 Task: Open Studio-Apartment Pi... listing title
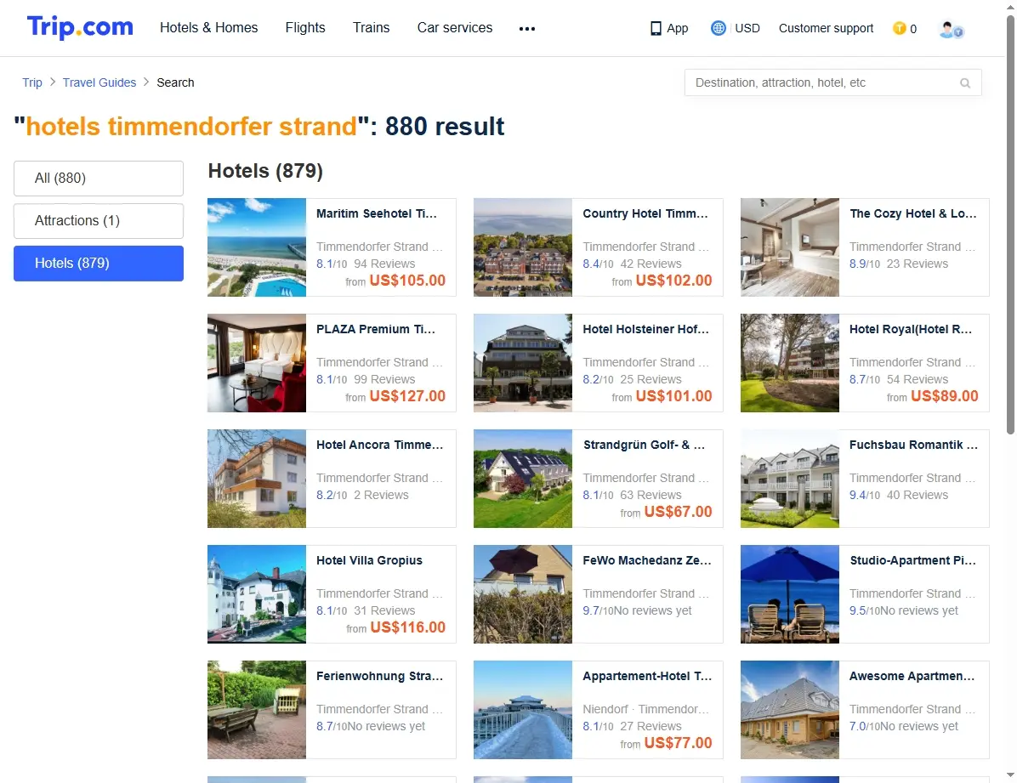point(912,560)
